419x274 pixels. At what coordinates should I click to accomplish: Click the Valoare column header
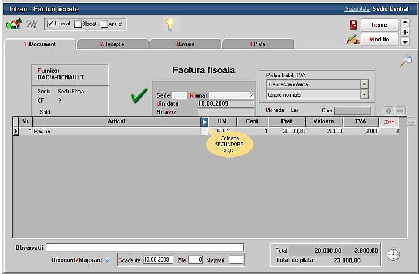[x=324, y=121]
